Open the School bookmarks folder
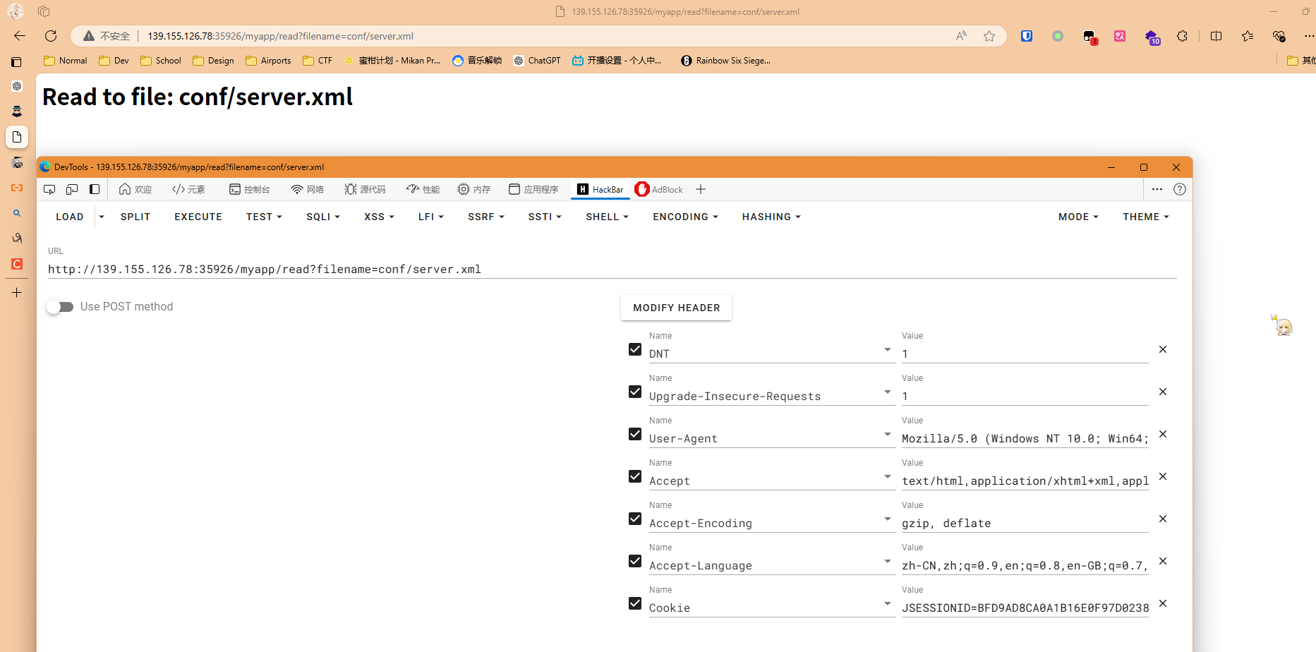This screenshot has height=652, width=1316. [161, 61]
